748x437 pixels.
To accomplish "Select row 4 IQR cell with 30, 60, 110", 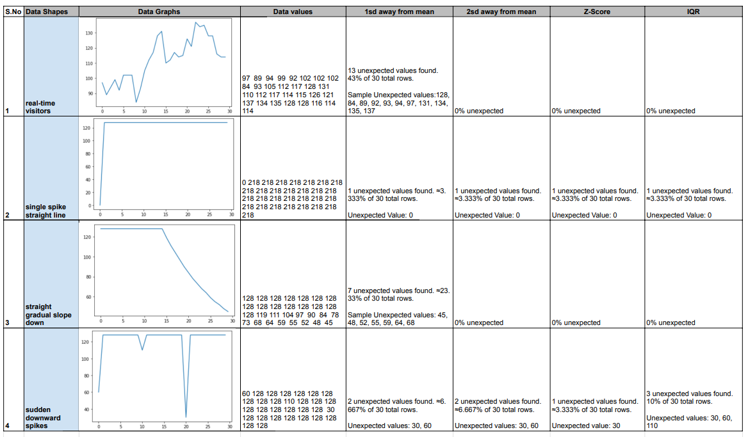I will click(x=693, y=379).
